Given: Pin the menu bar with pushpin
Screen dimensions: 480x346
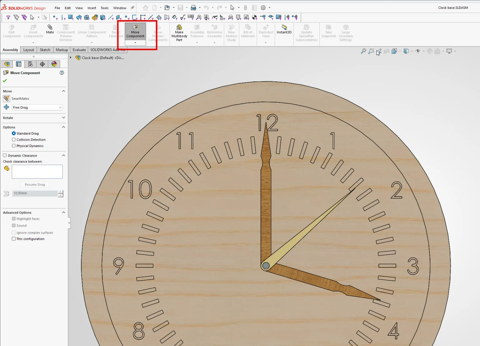Looking at the screenshot, I should click(x=132, y=8).
